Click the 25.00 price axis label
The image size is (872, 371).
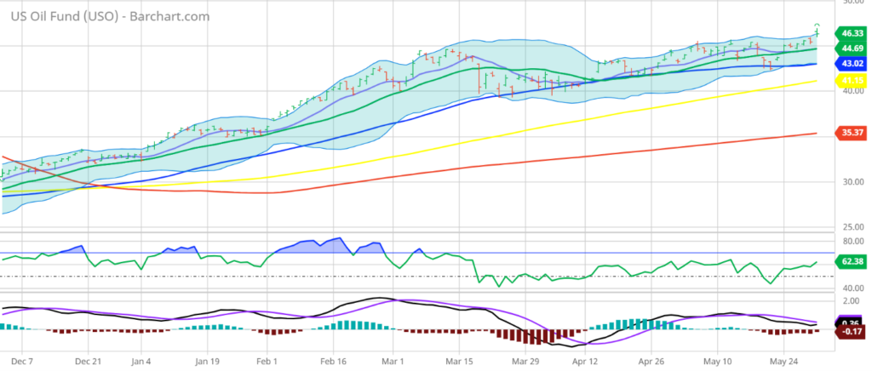tap(852, 226)
